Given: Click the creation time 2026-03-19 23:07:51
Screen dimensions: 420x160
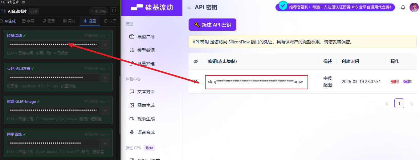Looking at the screenshot, I should point(361,82).
